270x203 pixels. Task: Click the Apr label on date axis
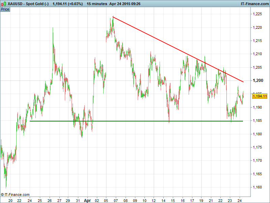tap(88, 200)
